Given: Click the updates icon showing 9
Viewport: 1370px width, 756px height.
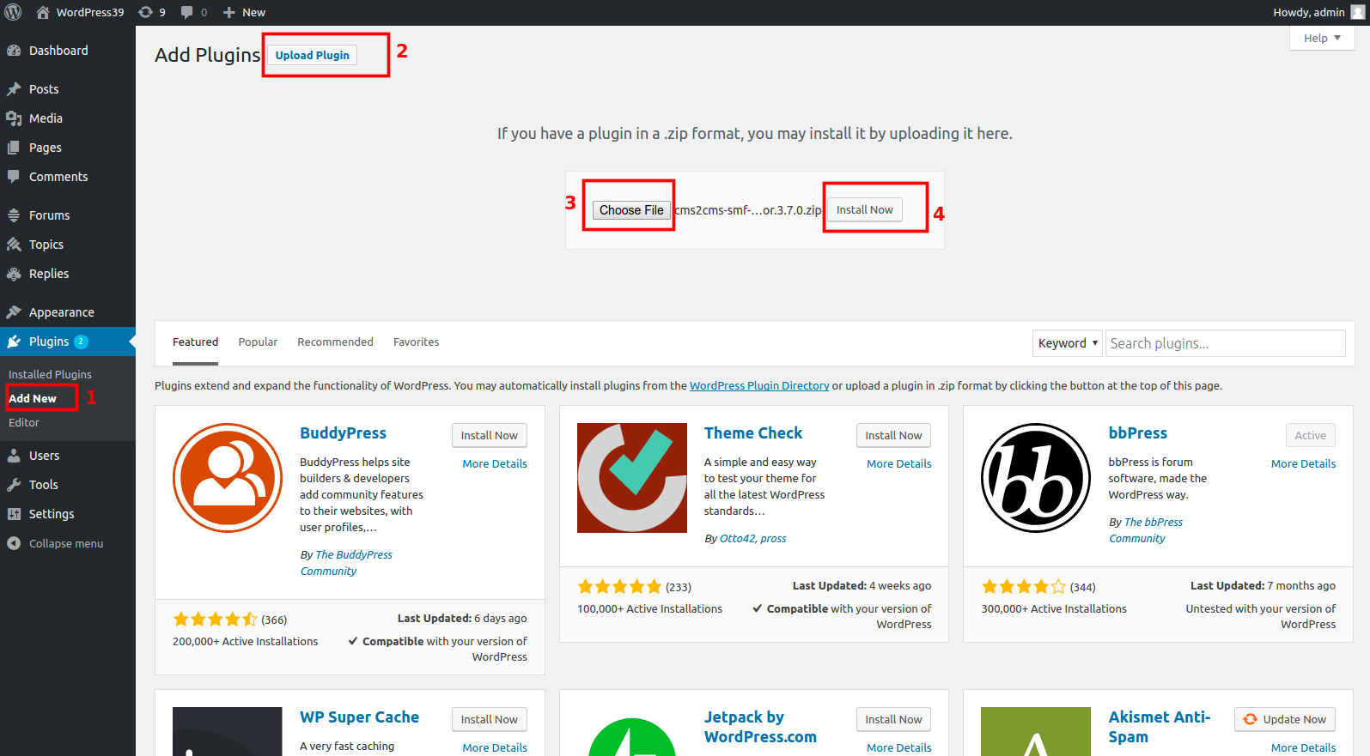Looking at the screenshot, I should click(146, 12).
